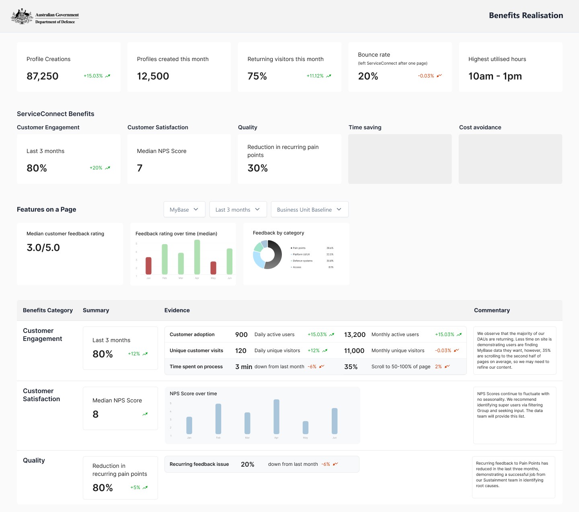Click the 3 min time spent value
579x512 pixels.
click(244, 367)
